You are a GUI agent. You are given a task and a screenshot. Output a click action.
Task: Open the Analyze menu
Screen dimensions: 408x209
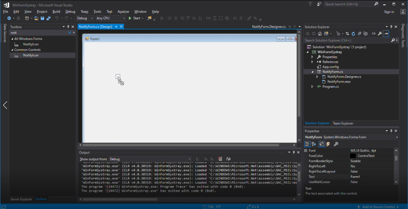[x=123, y=12]
